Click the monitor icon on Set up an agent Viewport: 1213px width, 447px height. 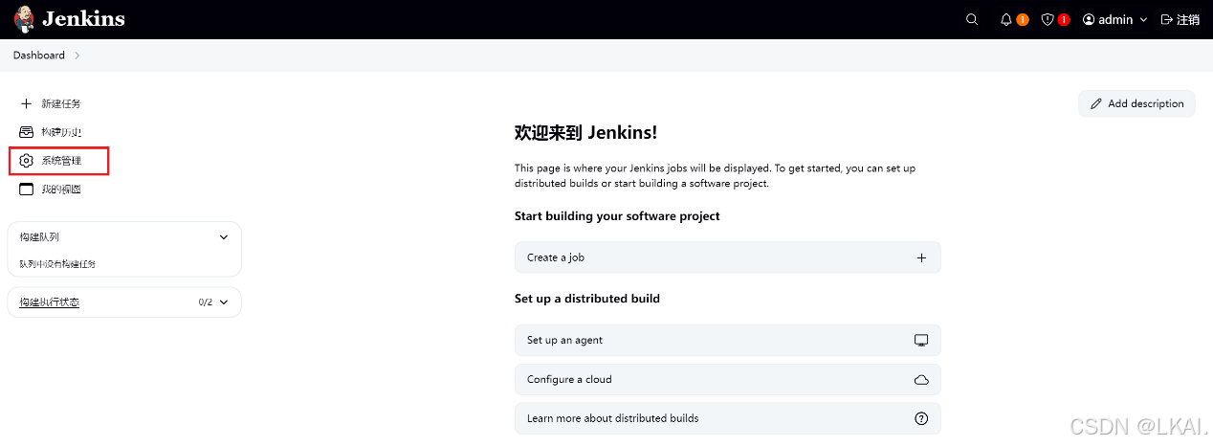pos(921,340)
